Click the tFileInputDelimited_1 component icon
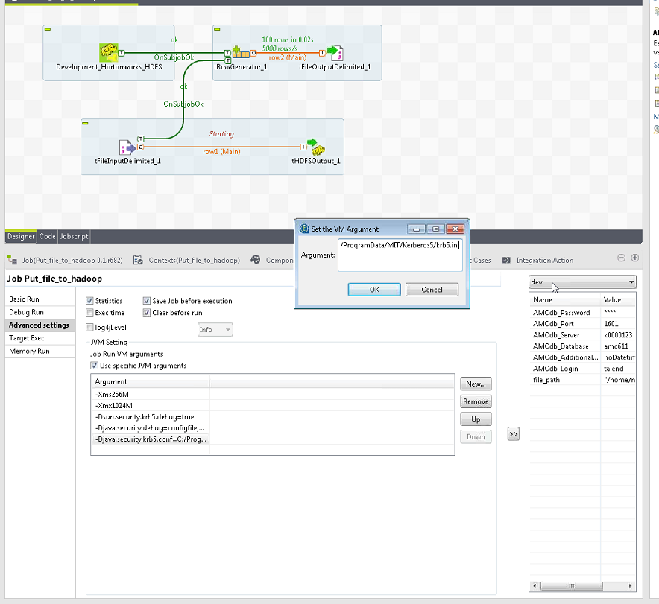Image resolution: width=659 pixels, height=604 pixels. pyautogui.click(x=127, y=147)
